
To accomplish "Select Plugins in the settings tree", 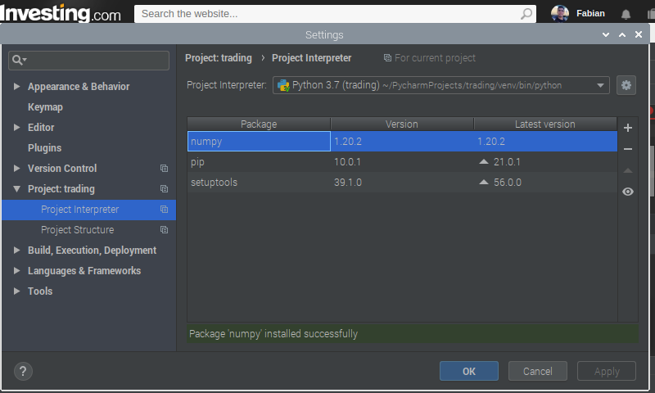I will tap(44, 148).
